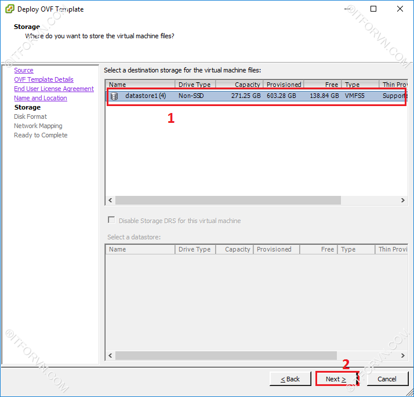Screen dimensions: 414x397
Task: Sort top table by Name column
Action: click(x=140, y=85)
